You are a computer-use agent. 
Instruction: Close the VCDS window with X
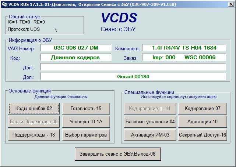pyautogui.click(x=231, y=4)
